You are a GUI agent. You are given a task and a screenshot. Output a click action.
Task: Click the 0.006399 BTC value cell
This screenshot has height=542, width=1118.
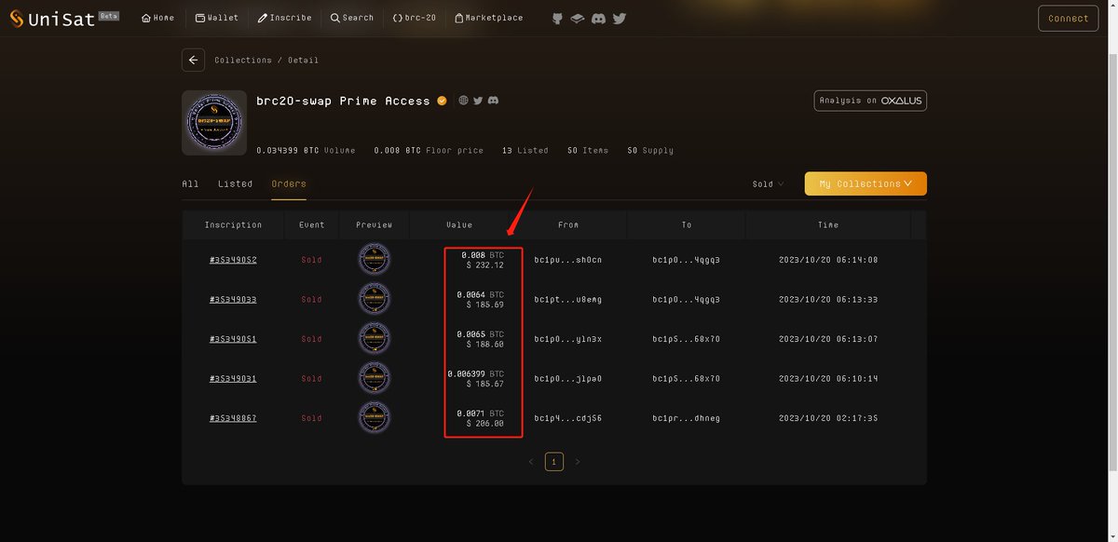coord(476,378)
